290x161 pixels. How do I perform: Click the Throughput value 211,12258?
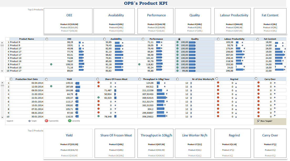coord(148,90)
